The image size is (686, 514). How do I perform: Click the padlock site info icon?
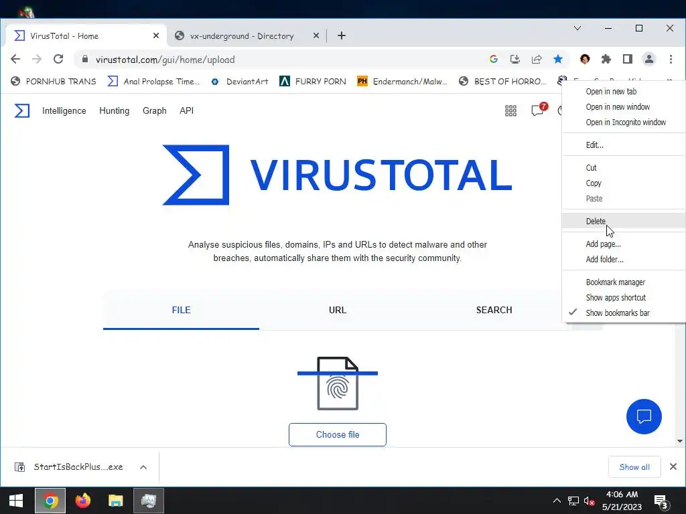(x=85, y=59)
